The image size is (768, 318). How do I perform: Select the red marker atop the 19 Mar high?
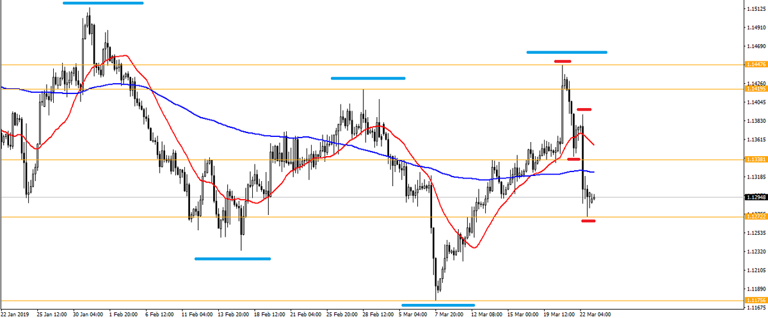coord(563,61)
